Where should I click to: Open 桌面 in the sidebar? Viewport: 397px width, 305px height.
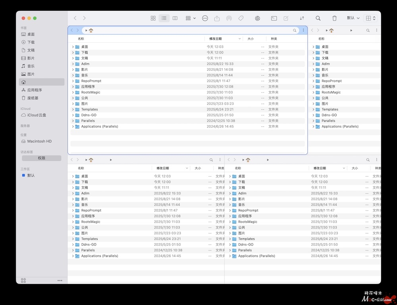42,34
